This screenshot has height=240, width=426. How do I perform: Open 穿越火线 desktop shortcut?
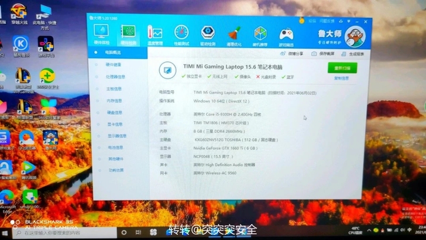(x=19, y=14)
